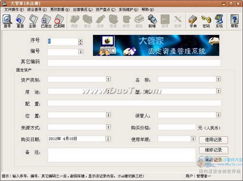Viewport: 243px width, 181px height.
Task: Open the 出借情况(L) menu
Action: pyautogui.click(x=83, y=10)
